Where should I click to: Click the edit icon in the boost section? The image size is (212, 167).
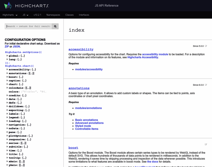coord(206,144)
